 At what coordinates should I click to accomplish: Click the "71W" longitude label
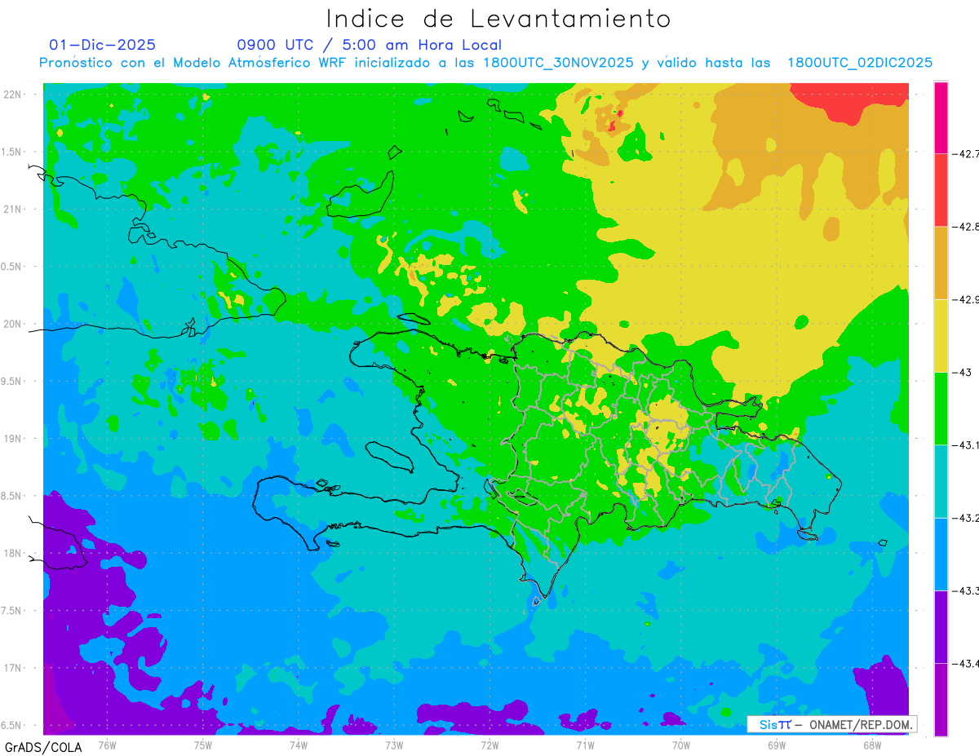[585, 744]
